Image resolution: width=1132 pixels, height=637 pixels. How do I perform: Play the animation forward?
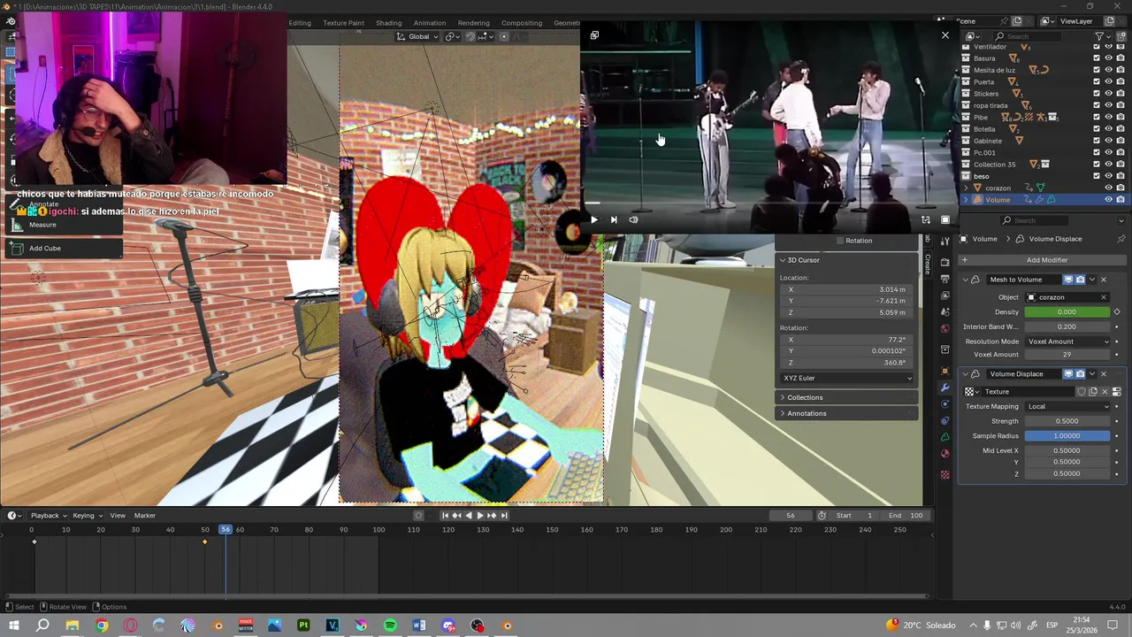pos(480,516)
